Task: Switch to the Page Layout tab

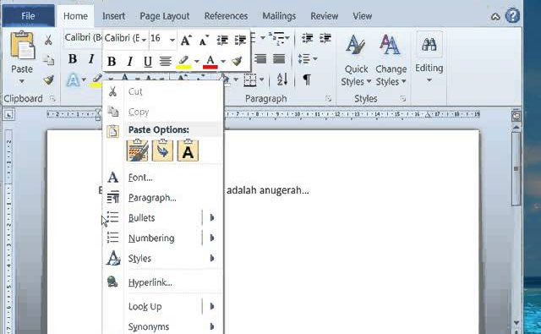Action: pyautogui.click(x=165, y=16)
